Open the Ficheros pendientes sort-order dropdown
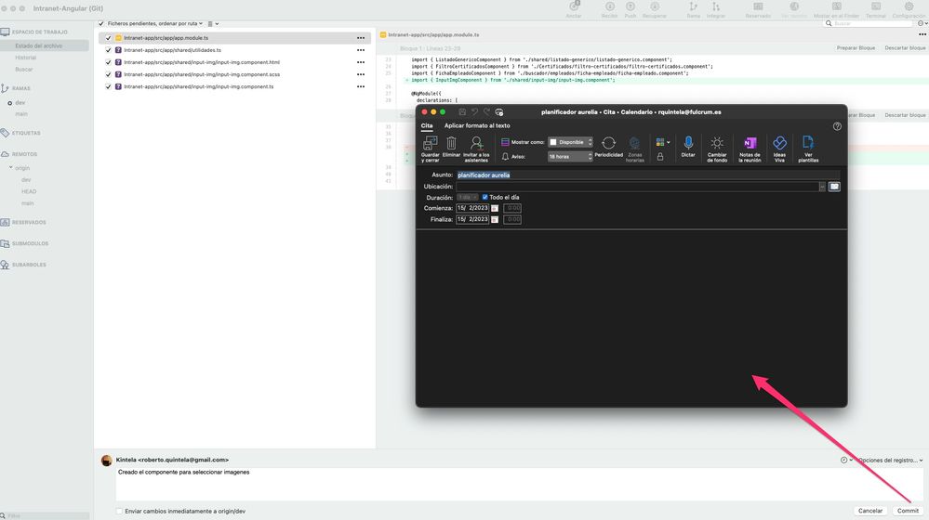The width and height of the screenshot is (929, 520). (155, 23)
